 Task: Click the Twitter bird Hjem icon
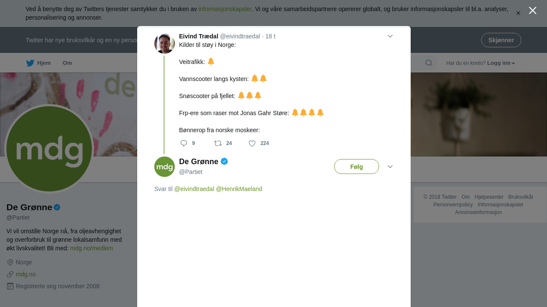pyautogui.click(x=30, y=63)
